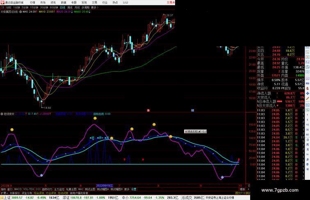This screenshot has width=310, height=200.
Task: Select the 15-minute shortcut in right sidebar
Action: point(308,125)
